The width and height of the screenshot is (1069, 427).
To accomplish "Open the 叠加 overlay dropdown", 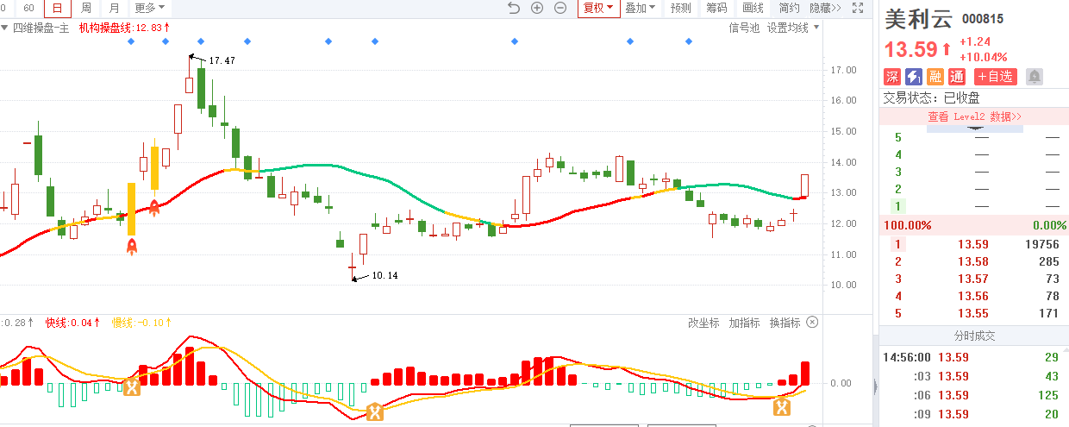I will coord(640,8).
